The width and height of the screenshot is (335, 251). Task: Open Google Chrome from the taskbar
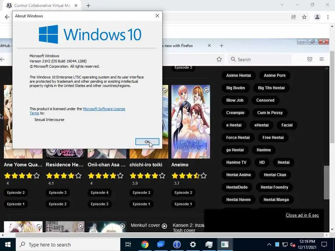(145, 244)
